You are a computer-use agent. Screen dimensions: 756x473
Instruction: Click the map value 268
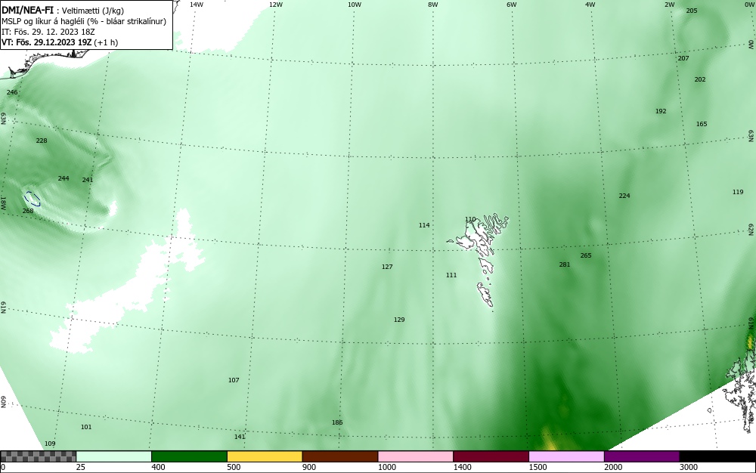click(x=28, y=211)
